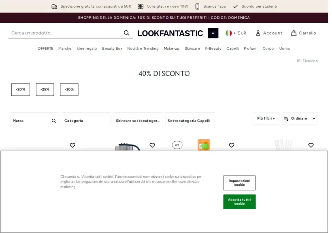Expand the Sottocategoria Capelli filter
This screenshot has height=233, width=332.
click(189, 121)
